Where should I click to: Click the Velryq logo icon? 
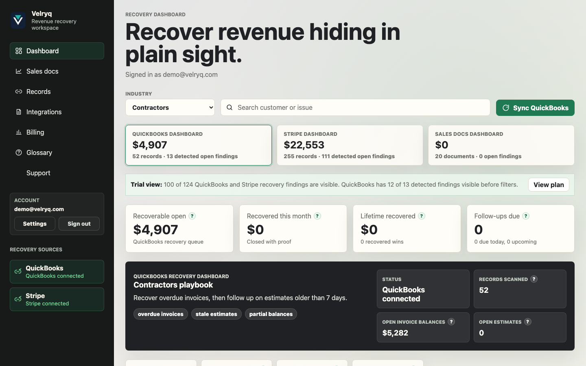(18, 20)
